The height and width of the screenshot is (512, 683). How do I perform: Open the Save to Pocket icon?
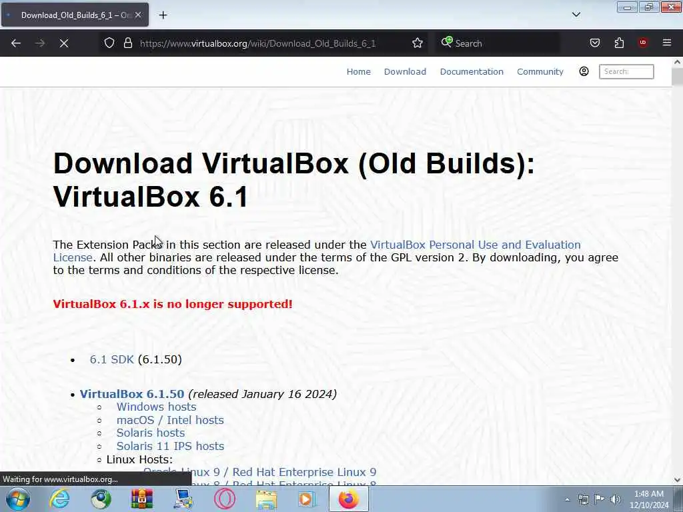coord(594,43)
